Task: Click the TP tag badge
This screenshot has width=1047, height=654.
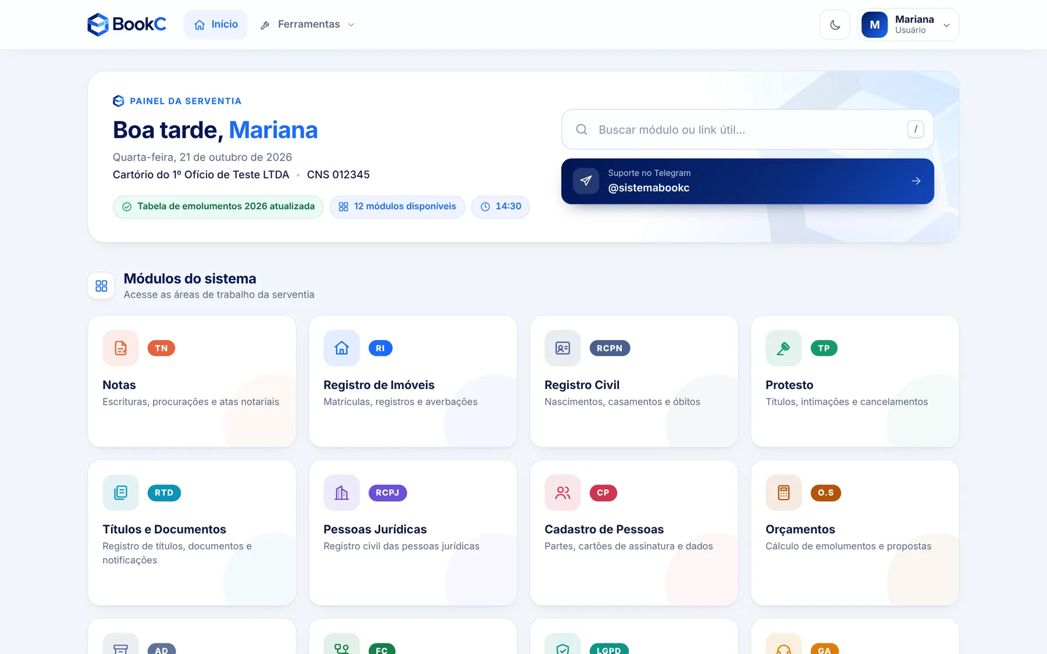Action: 824,348
